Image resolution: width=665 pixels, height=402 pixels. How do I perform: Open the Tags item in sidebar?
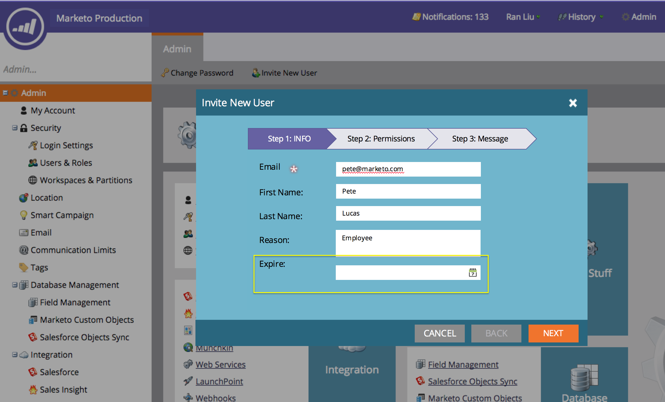tap(39, 267)
